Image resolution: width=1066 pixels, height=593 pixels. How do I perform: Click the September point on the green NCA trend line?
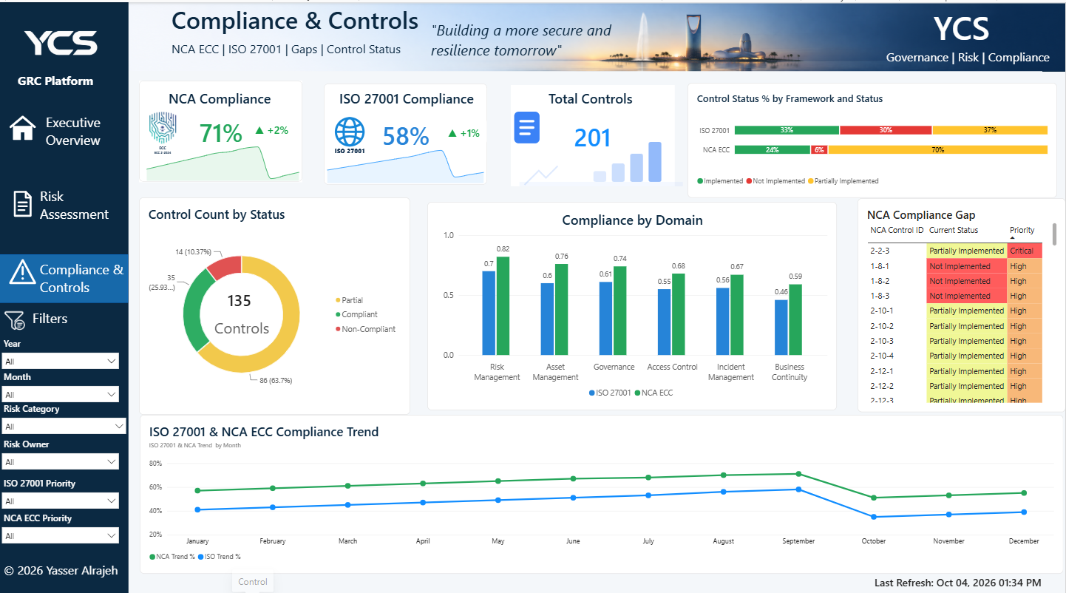798,474
